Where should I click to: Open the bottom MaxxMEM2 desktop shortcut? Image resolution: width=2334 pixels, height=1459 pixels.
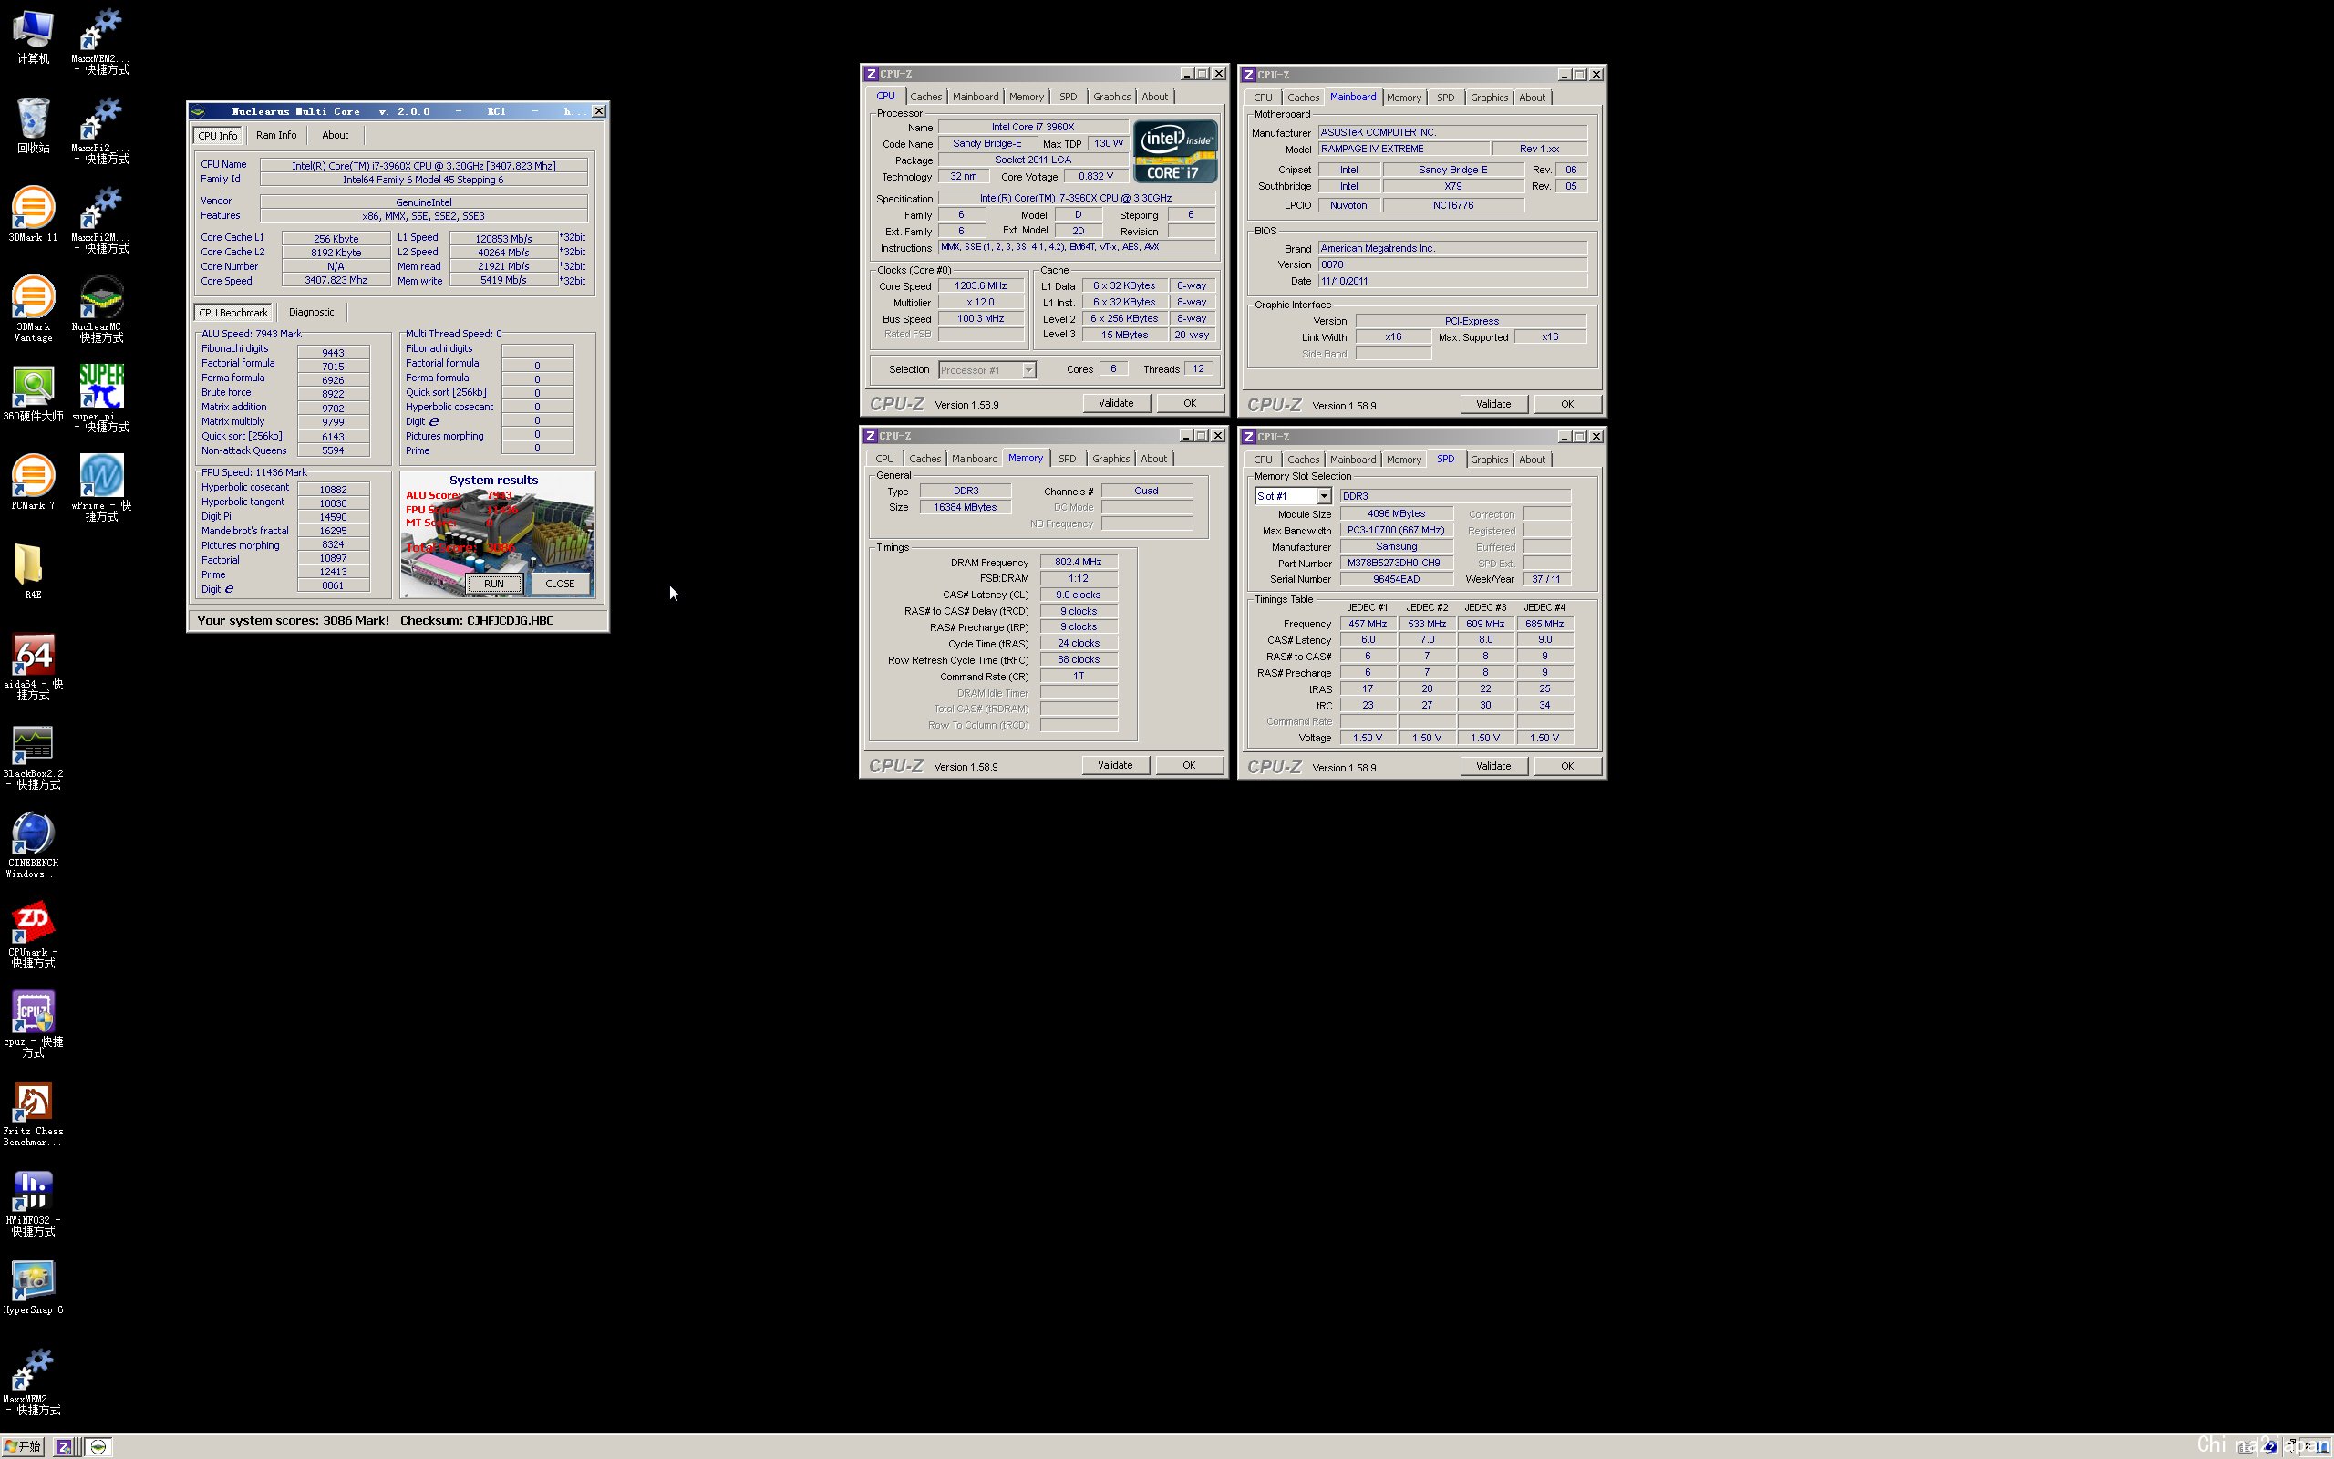pos(33,1381)
